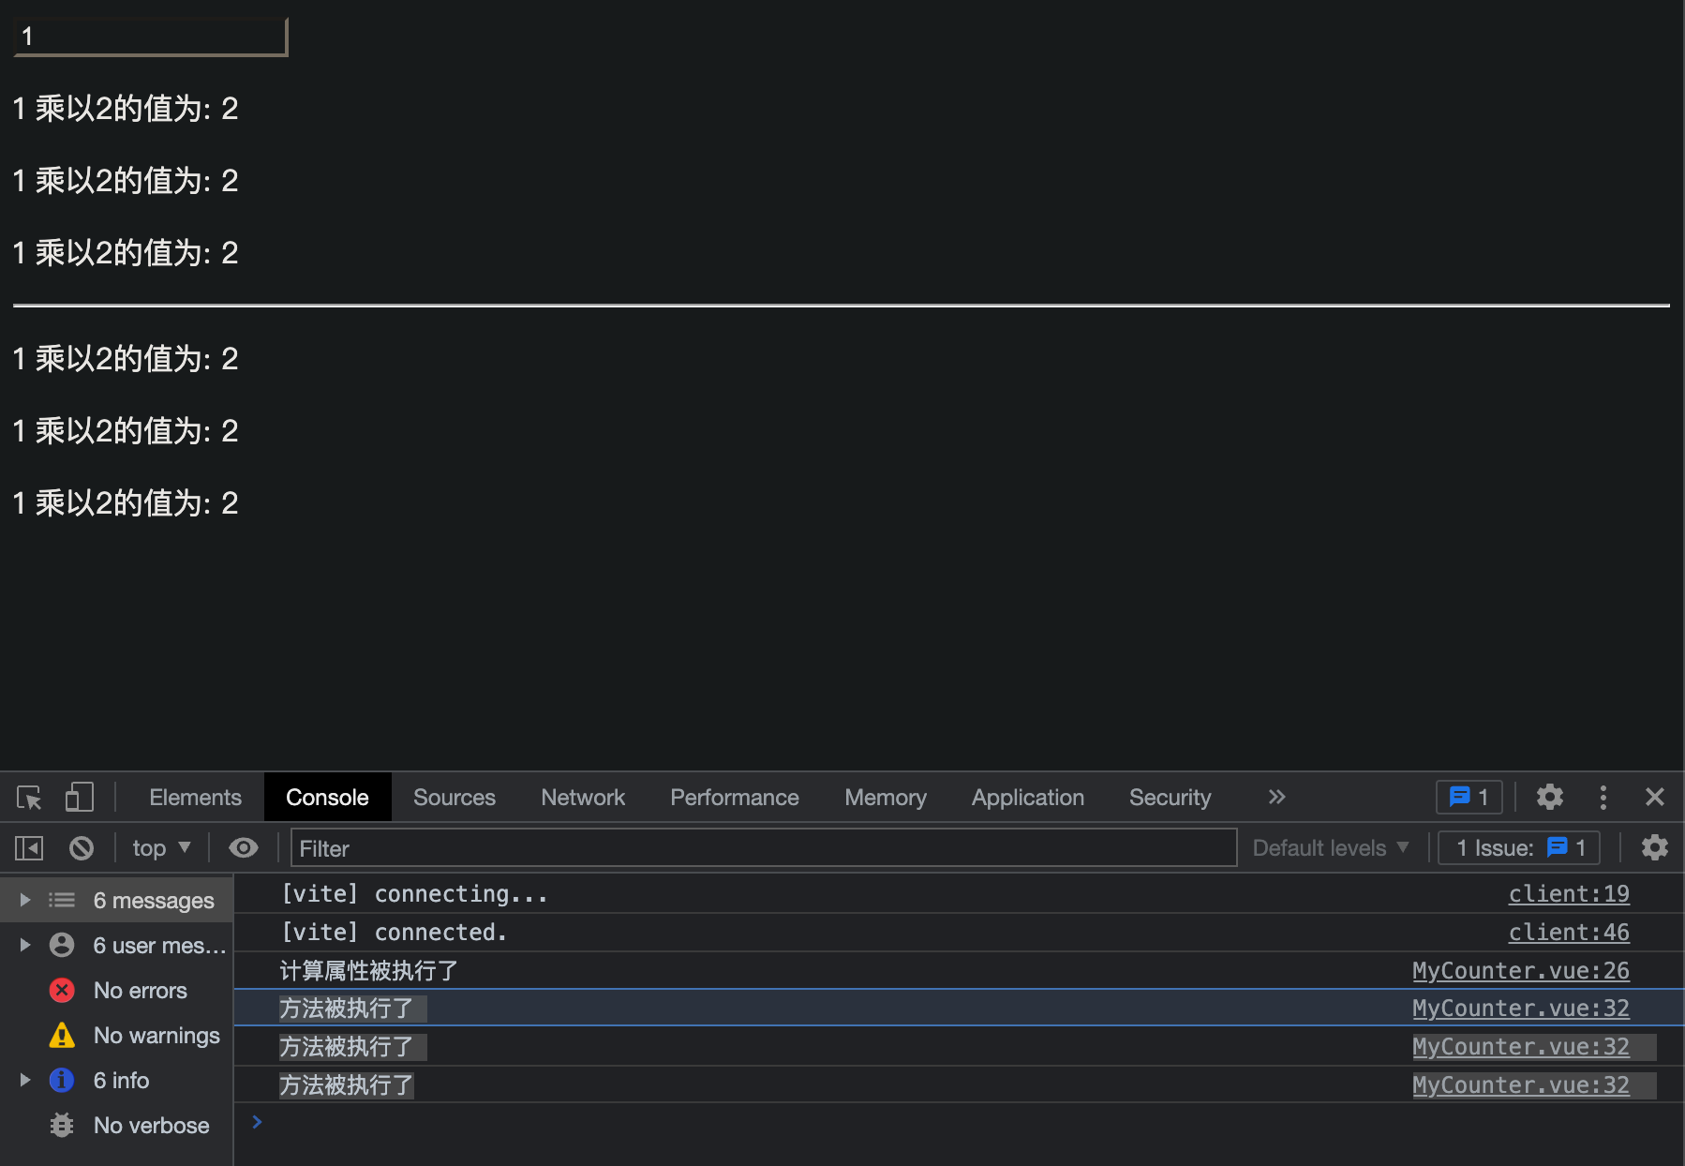Focus the console Filter field
1685x1166 pixels.
click(x=764, y=848)
